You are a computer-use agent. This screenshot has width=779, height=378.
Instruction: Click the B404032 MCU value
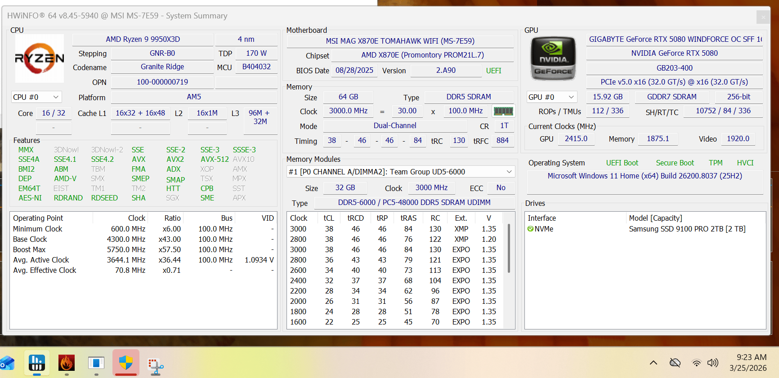coord(256,67)
